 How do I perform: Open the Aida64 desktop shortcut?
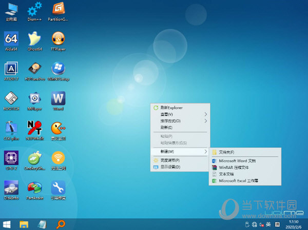(x=11, y=38)
